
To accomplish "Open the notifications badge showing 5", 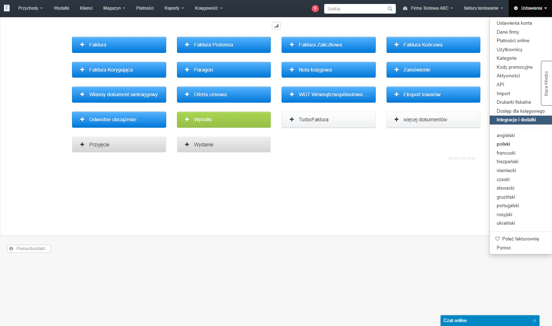I will [315, 9].
